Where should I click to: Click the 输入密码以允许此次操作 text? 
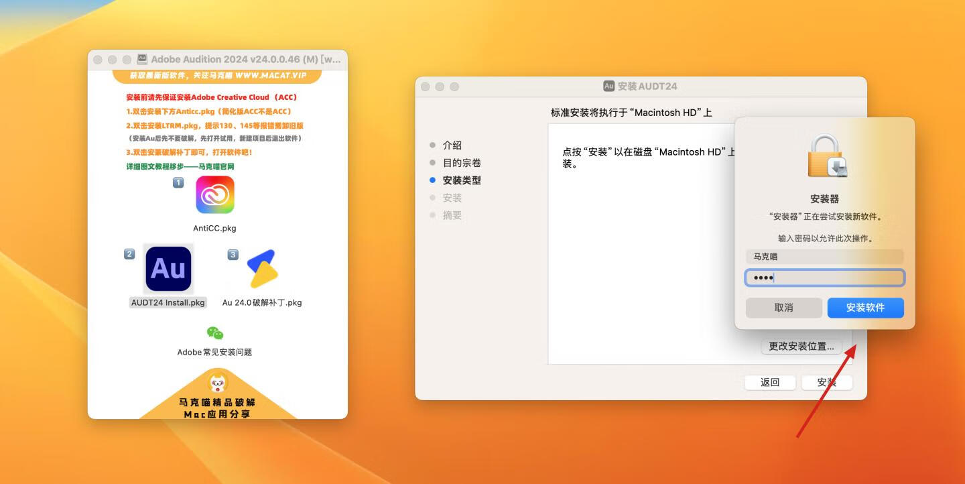825,238
